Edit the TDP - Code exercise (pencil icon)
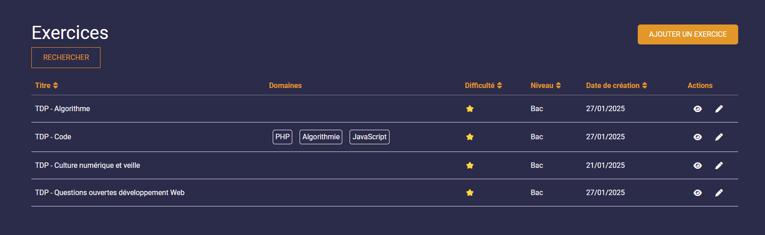The height and width of the screenshot is (235, 765). pyautogui.click(x=719, y=137)
